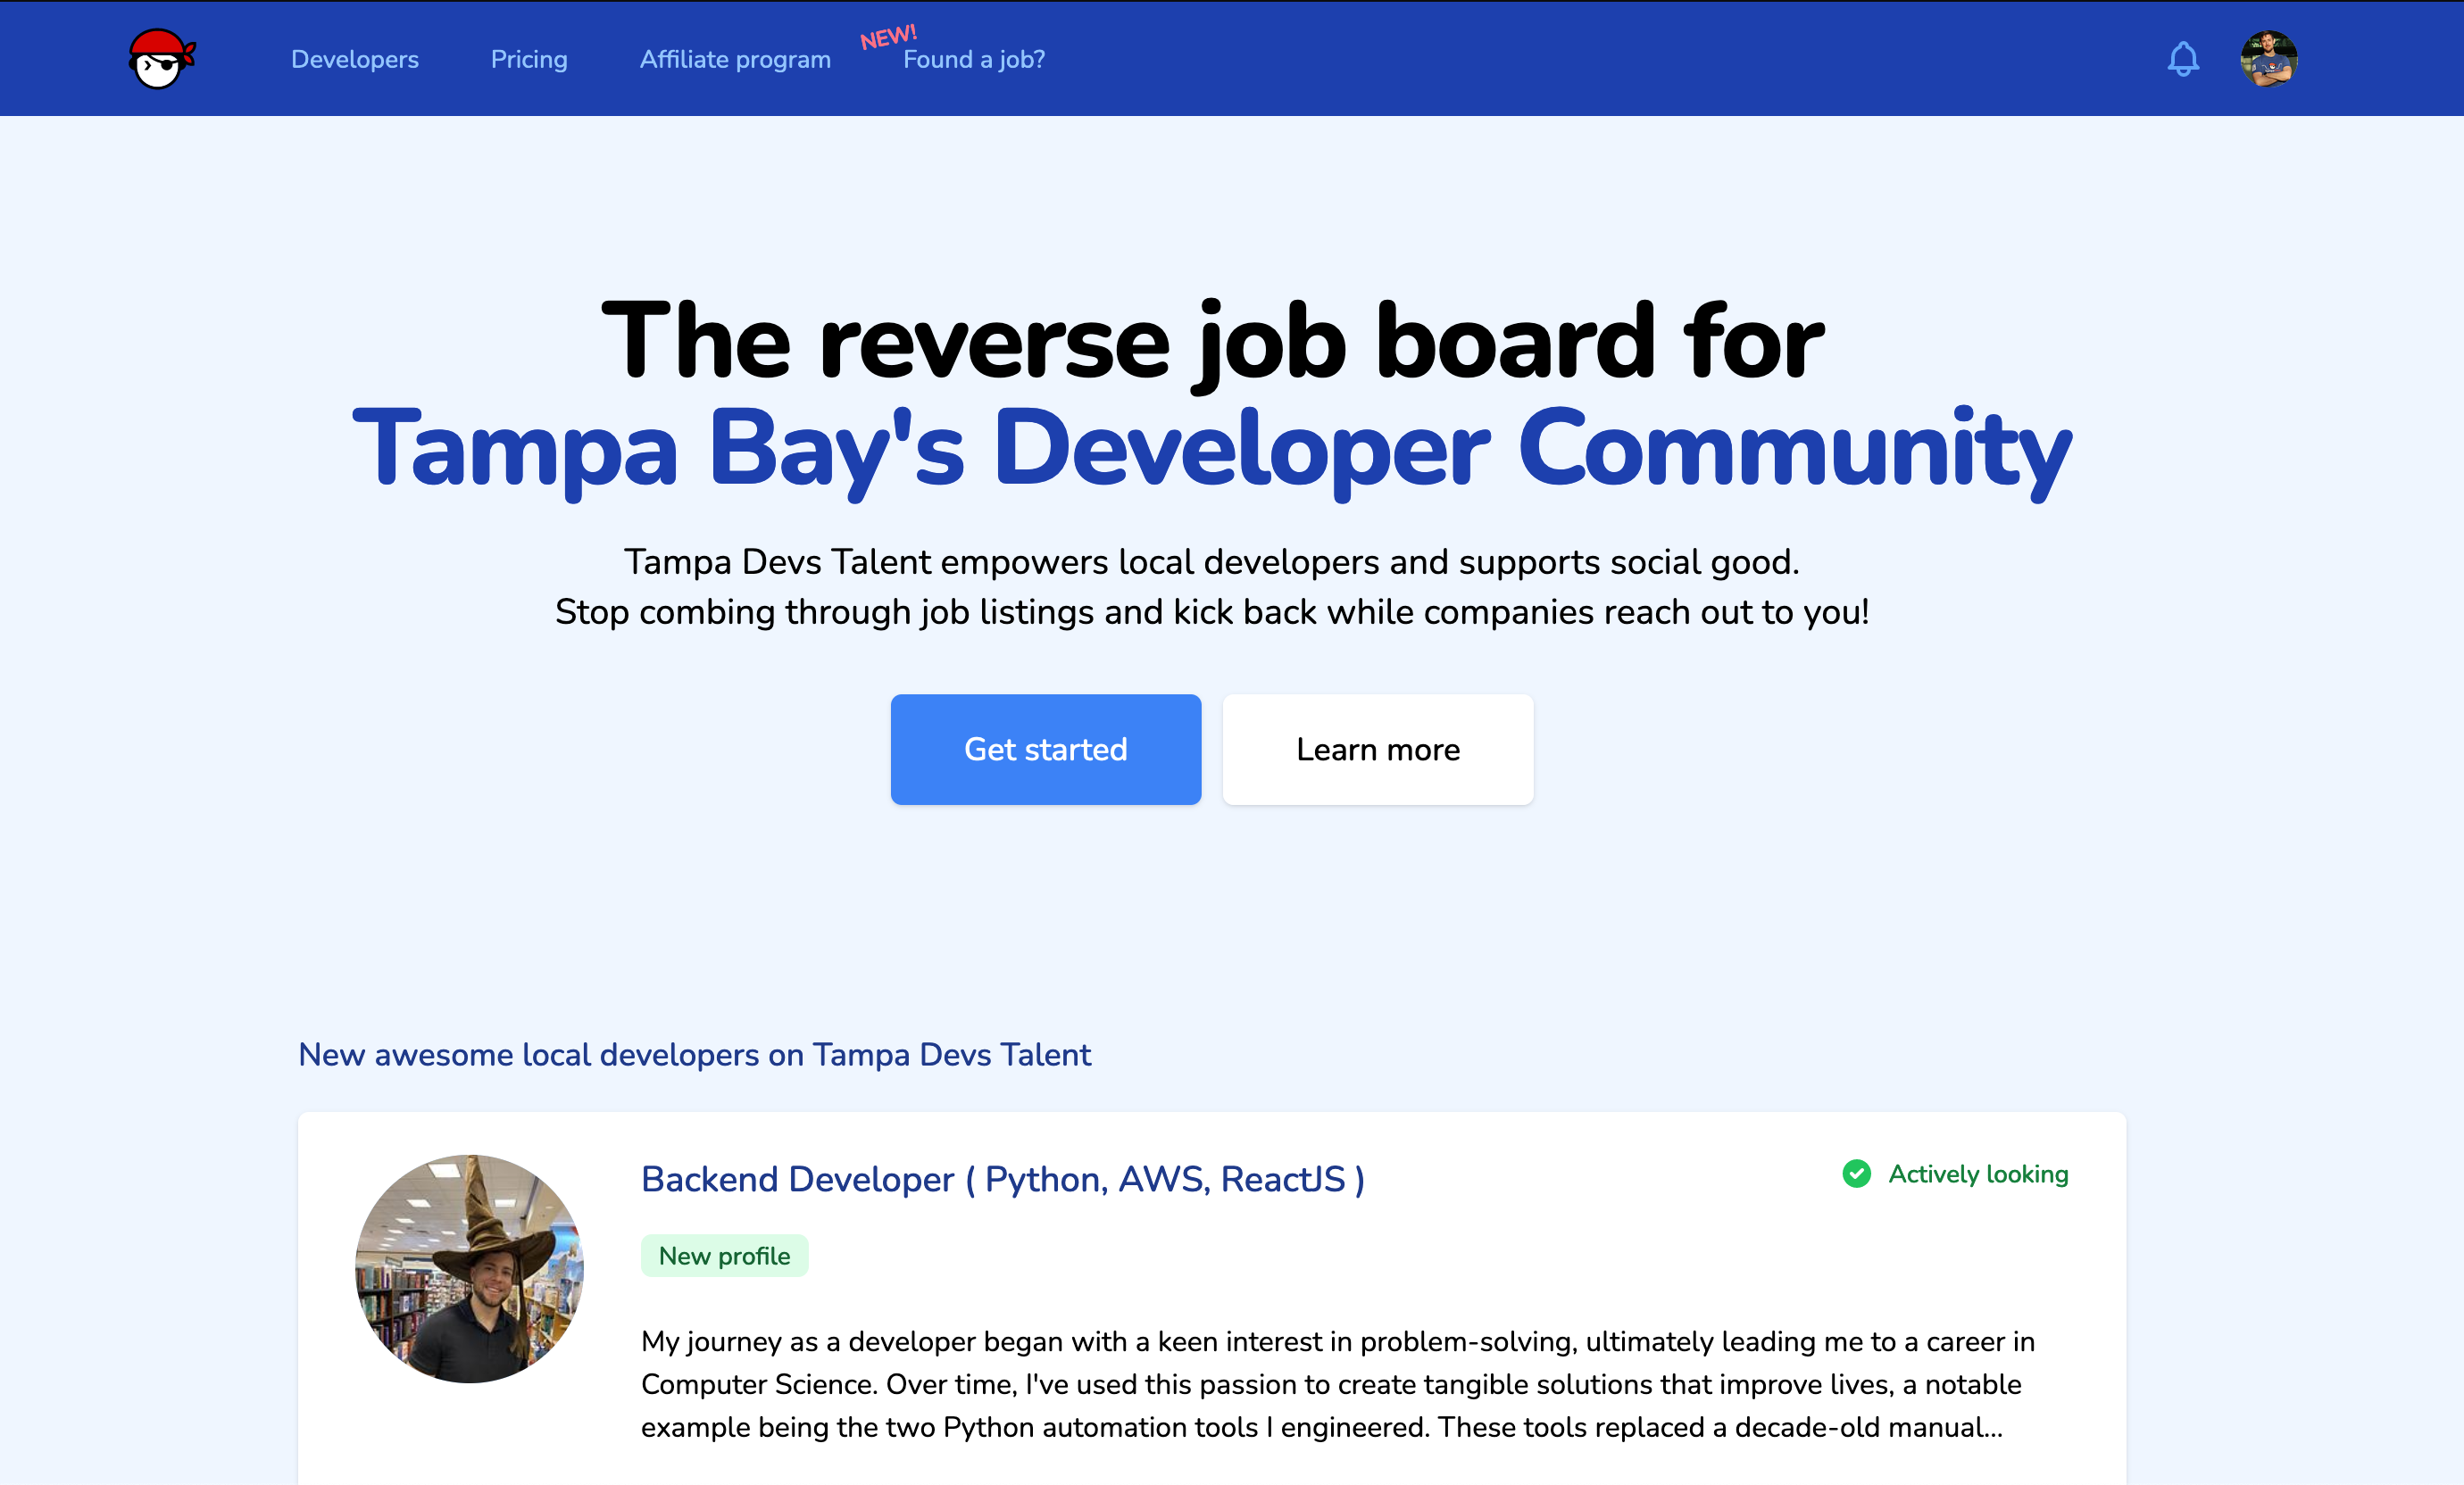
Task: Click the developer's wizard-hat profile photo
Action: coord(469,1269)
